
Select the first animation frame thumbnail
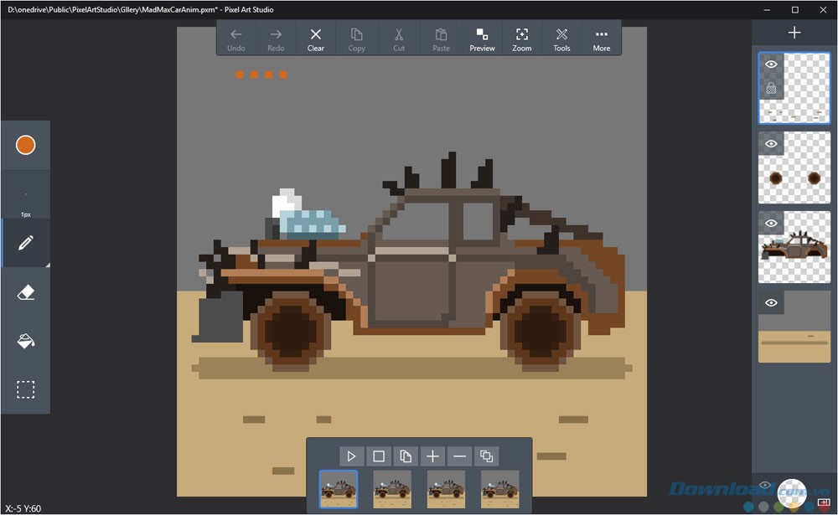coord(338,488)
